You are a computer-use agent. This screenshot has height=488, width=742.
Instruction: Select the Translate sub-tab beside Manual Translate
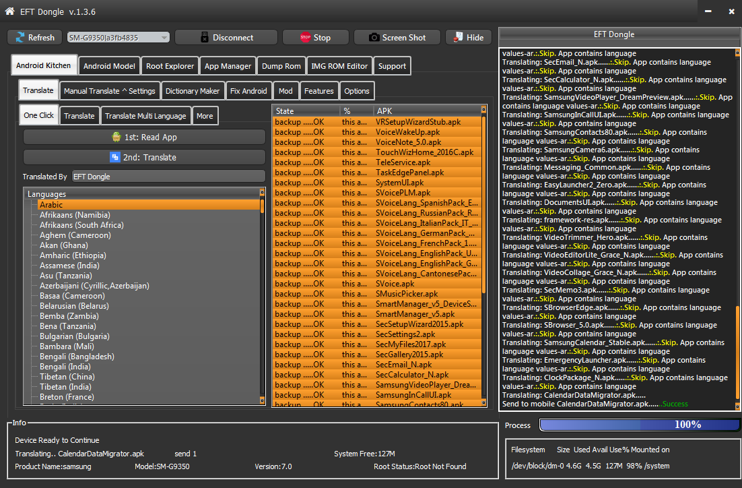[38, 90]
